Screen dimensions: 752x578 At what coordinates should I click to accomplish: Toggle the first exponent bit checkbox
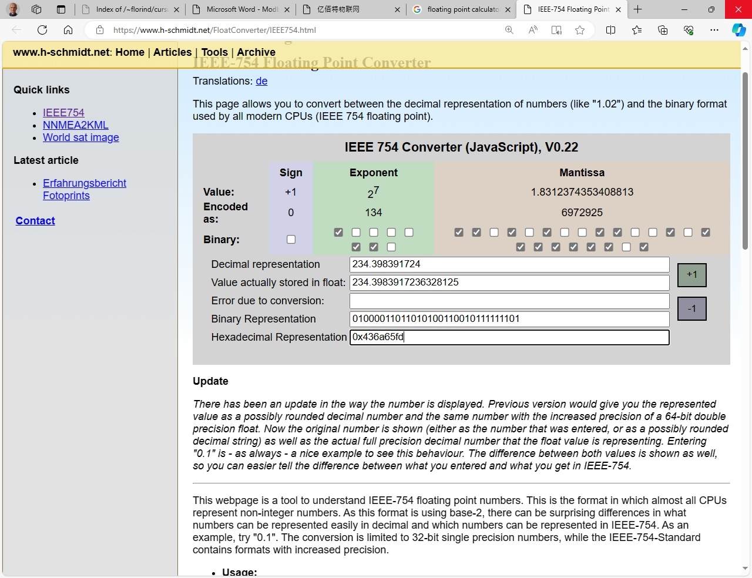(338, 233)
